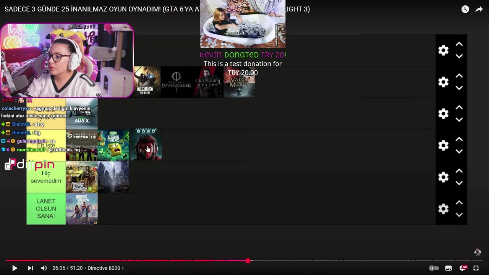Open settings gear for the Dying Light row
Viewport: 489px width, 275px height.
[x=443, y=82]
